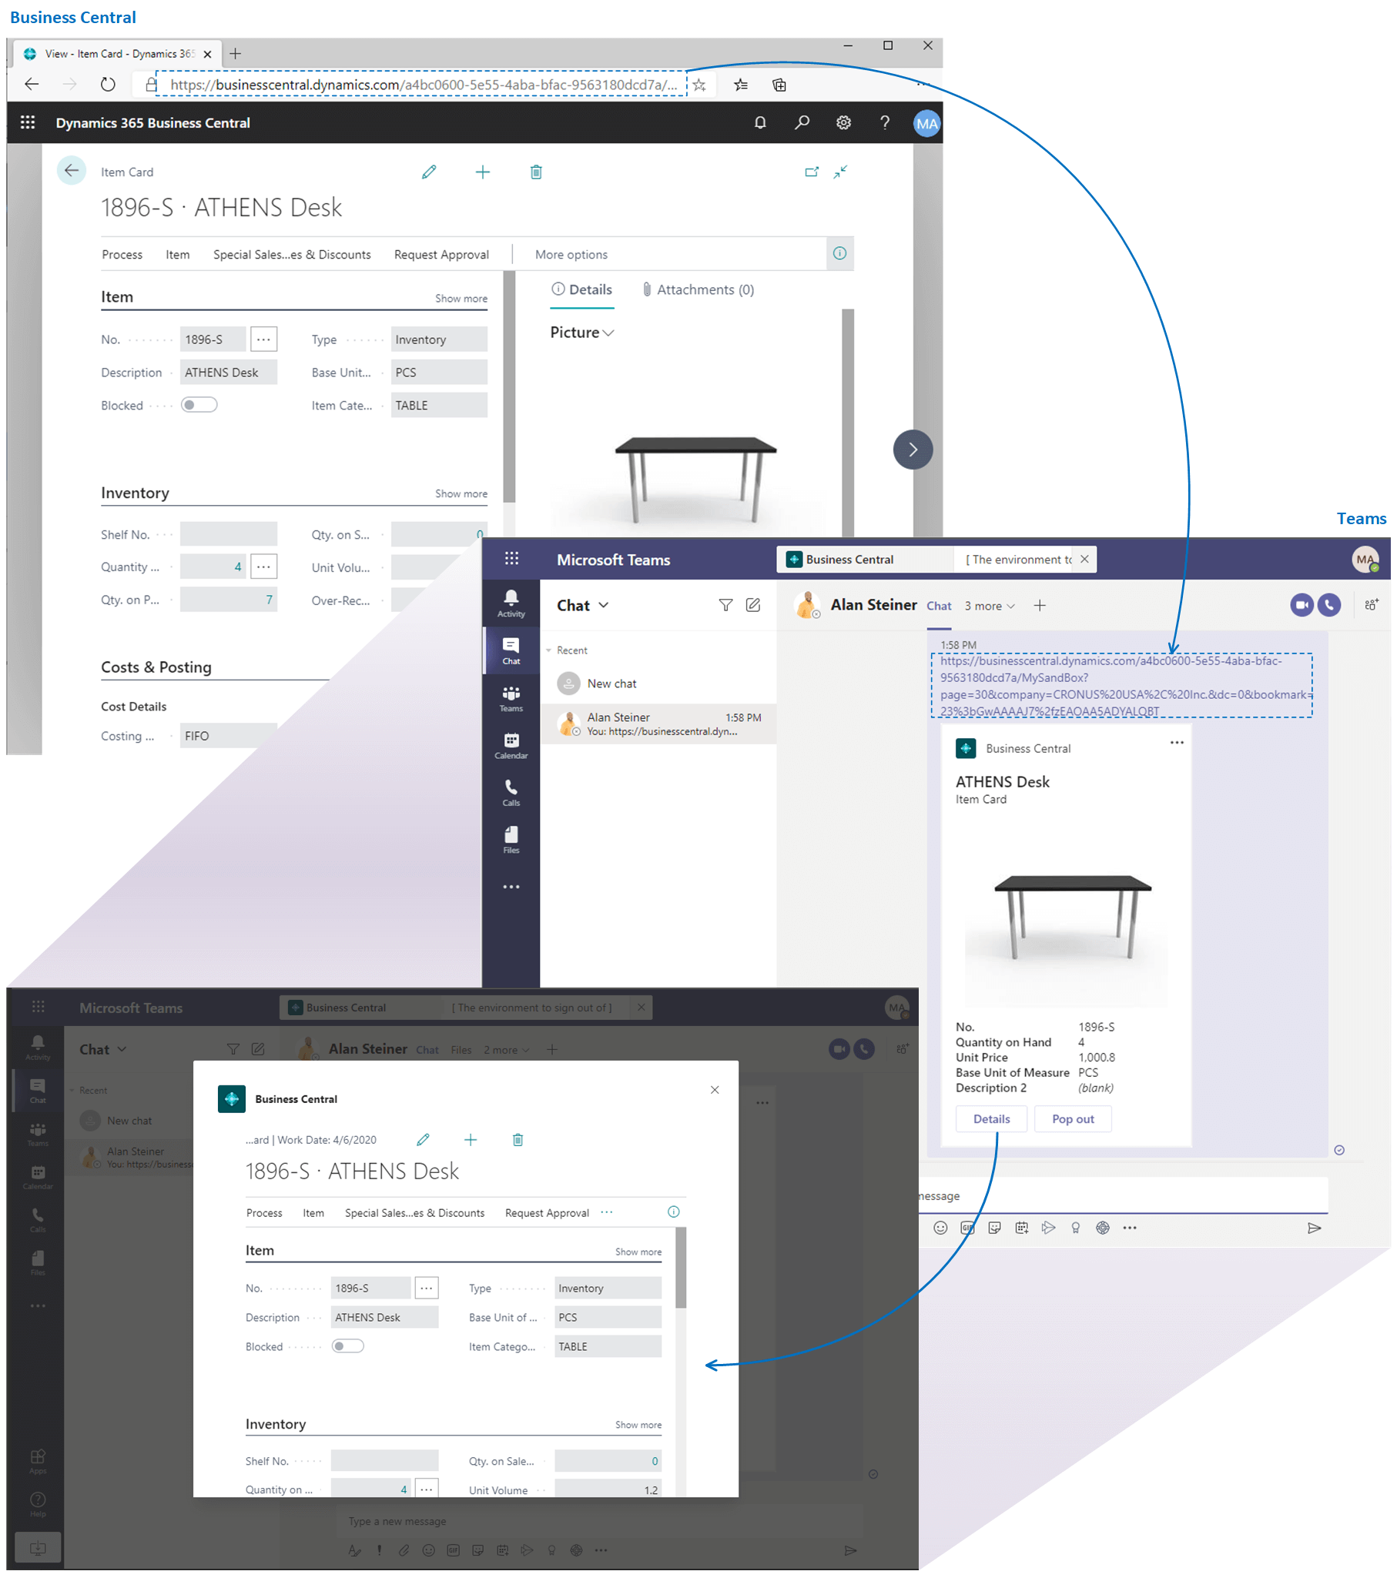Image resolution: width=1397 pixels, height=1571 pixels.
Task: Add people to the Teams chat
Action: point(1372,605)
